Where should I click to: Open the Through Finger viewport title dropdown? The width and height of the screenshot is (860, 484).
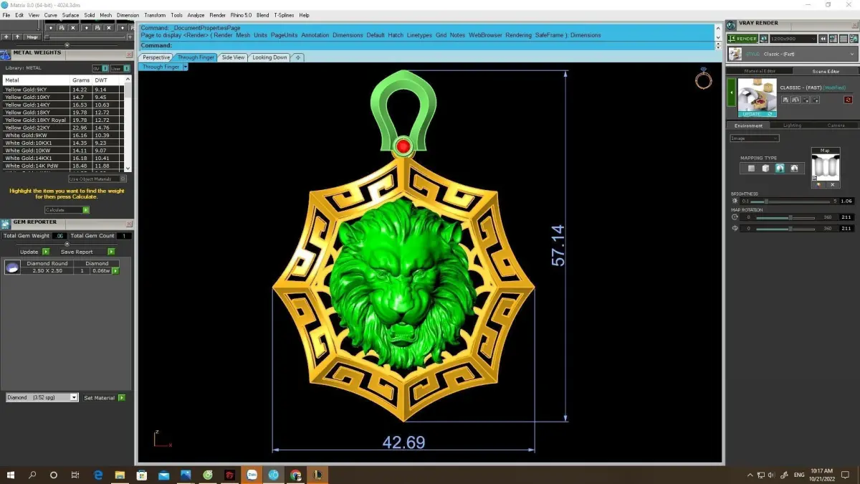[185, 67]
